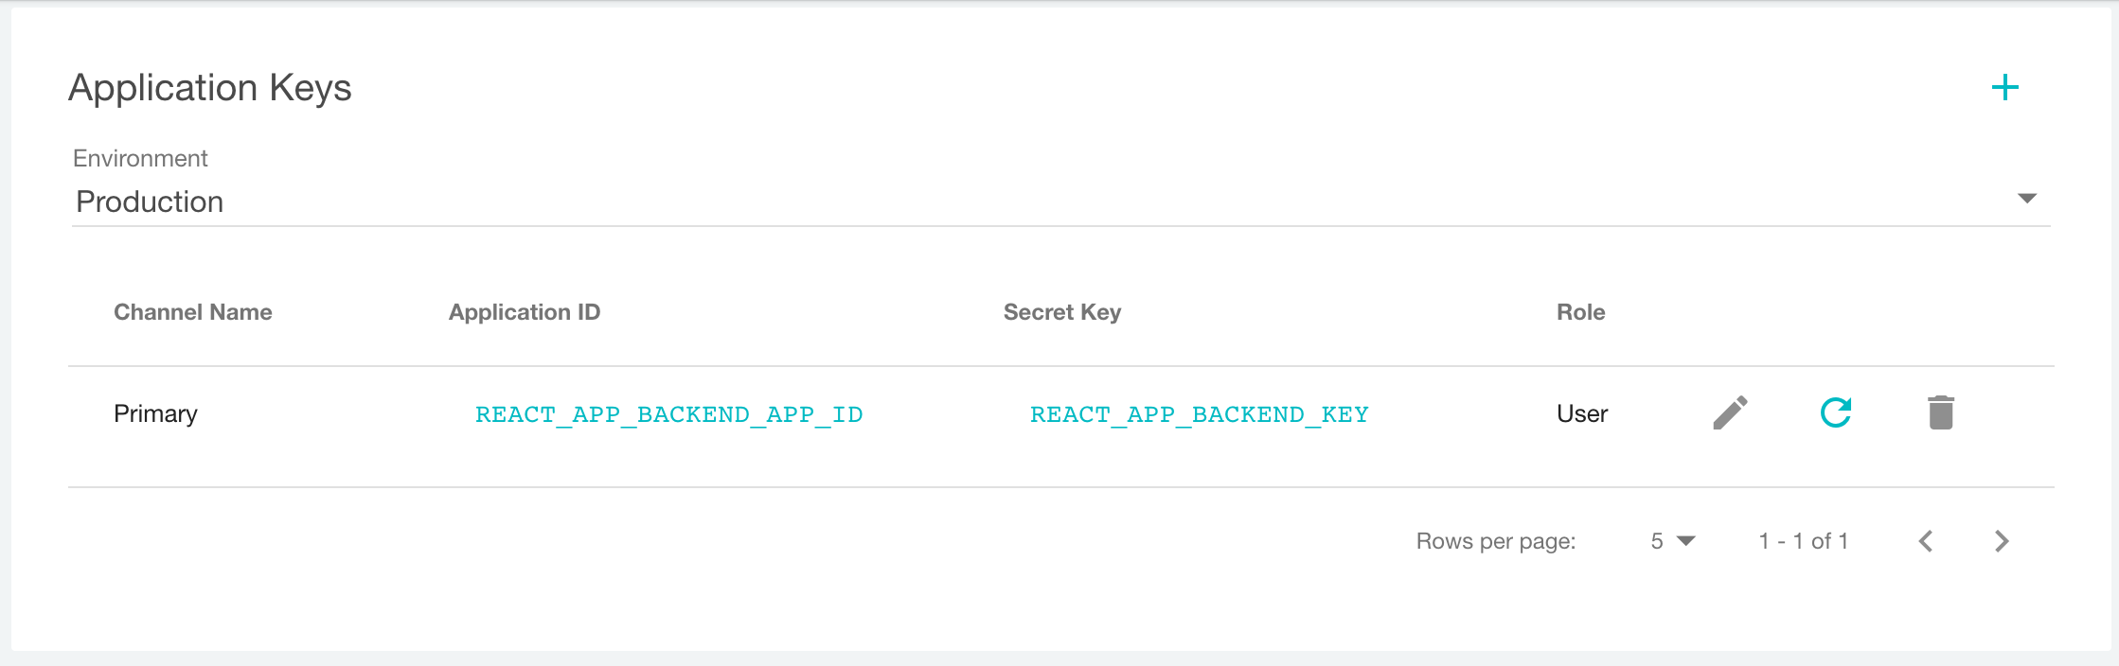Select the pencil icon to edit Primary key
The height and width of the screenshot is (666, 2119).
click(x=1730, y=413)
